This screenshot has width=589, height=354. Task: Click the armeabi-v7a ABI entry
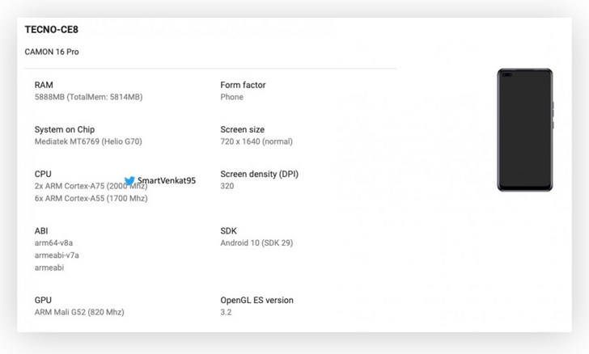(x=57, y=255)
